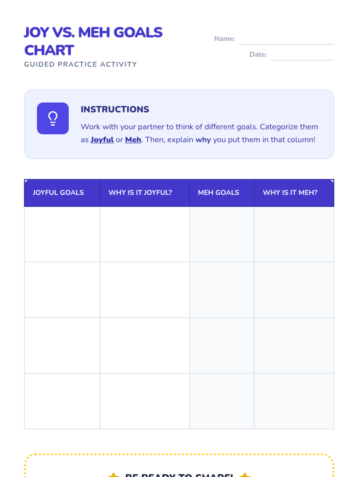358x477 pixels.
Task: Select the Why Is It Joyful? header
Action: click(x=140, y=193)
